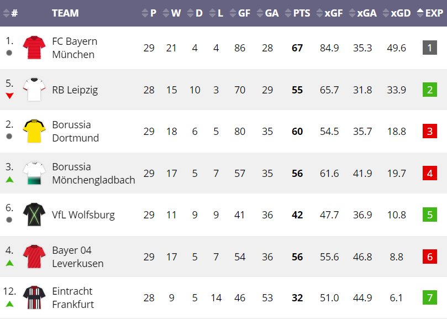Sort table by GF column header
Image resolution: width=447 pixels, height=319 pixels.
pos(240,13)
